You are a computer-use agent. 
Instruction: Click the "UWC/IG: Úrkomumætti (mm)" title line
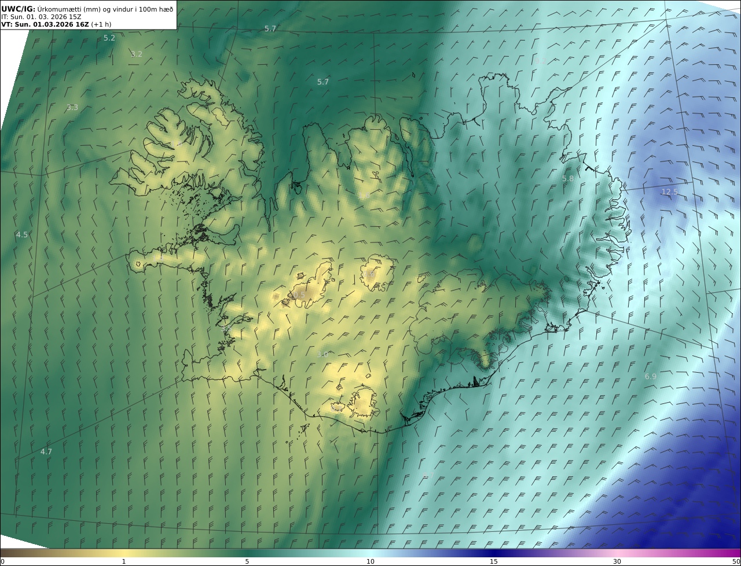coord(87,9)
